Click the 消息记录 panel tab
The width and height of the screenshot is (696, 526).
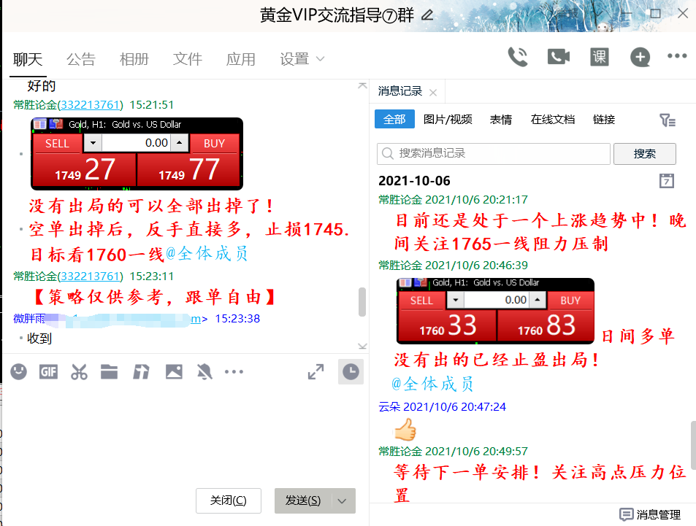[400, 91]
